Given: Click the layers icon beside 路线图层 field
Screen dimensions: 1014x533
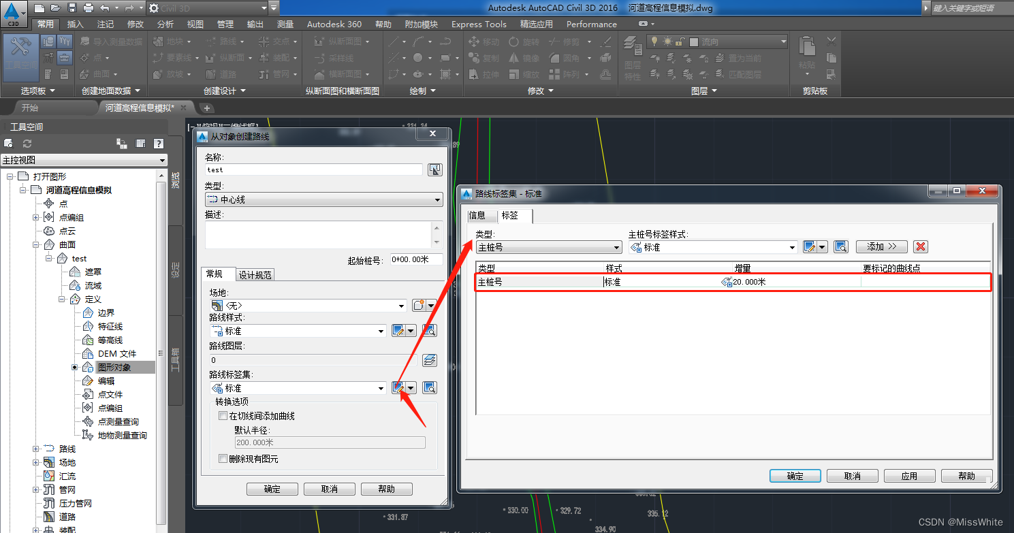Looking at the screenshot, I should (429, 359).
